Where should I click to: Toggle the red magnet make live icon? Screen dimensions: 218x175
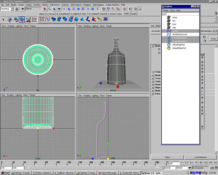tap(125, 9)
